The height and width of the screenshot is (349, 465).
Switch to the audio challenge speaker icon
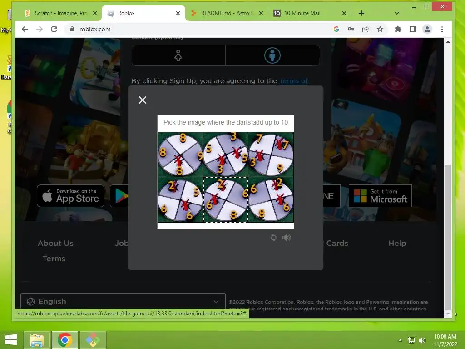[x=287, y=238]
